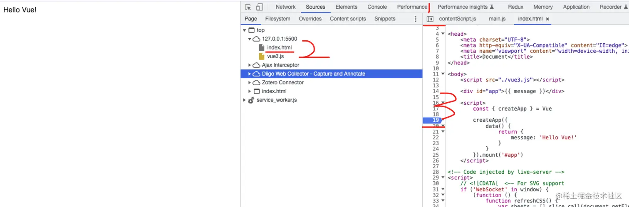
Task: Open the Content scripts navigator tab
Action: [348, 19]
